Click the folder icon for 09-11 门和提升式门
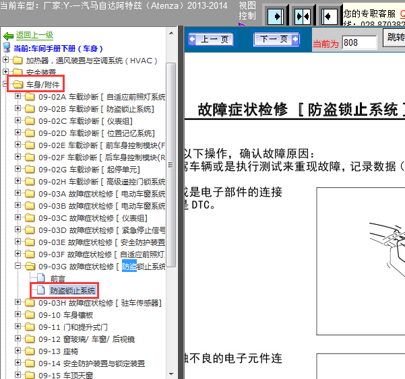405x379 pixels. tap(30, 327)
